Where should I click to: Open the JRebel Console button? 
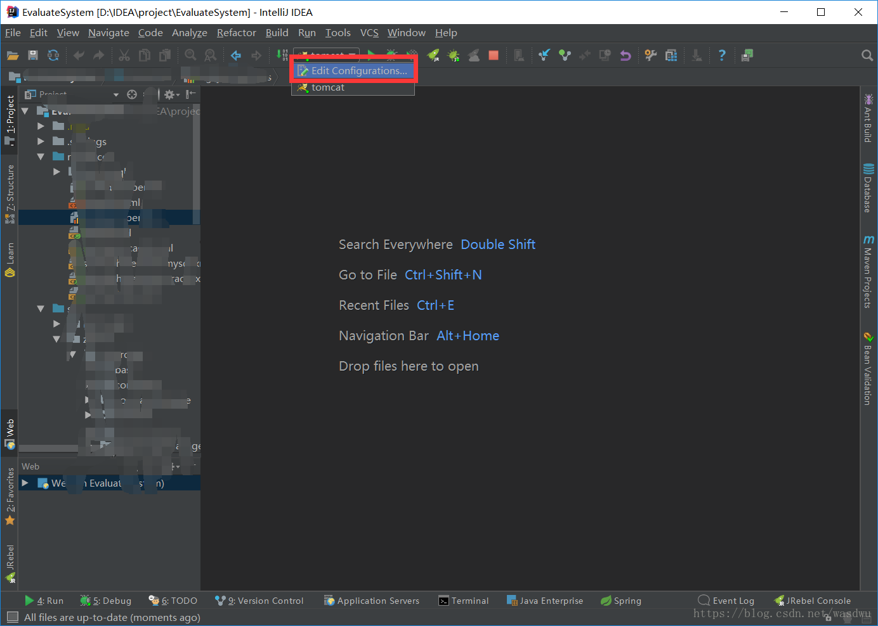point(813,601)
